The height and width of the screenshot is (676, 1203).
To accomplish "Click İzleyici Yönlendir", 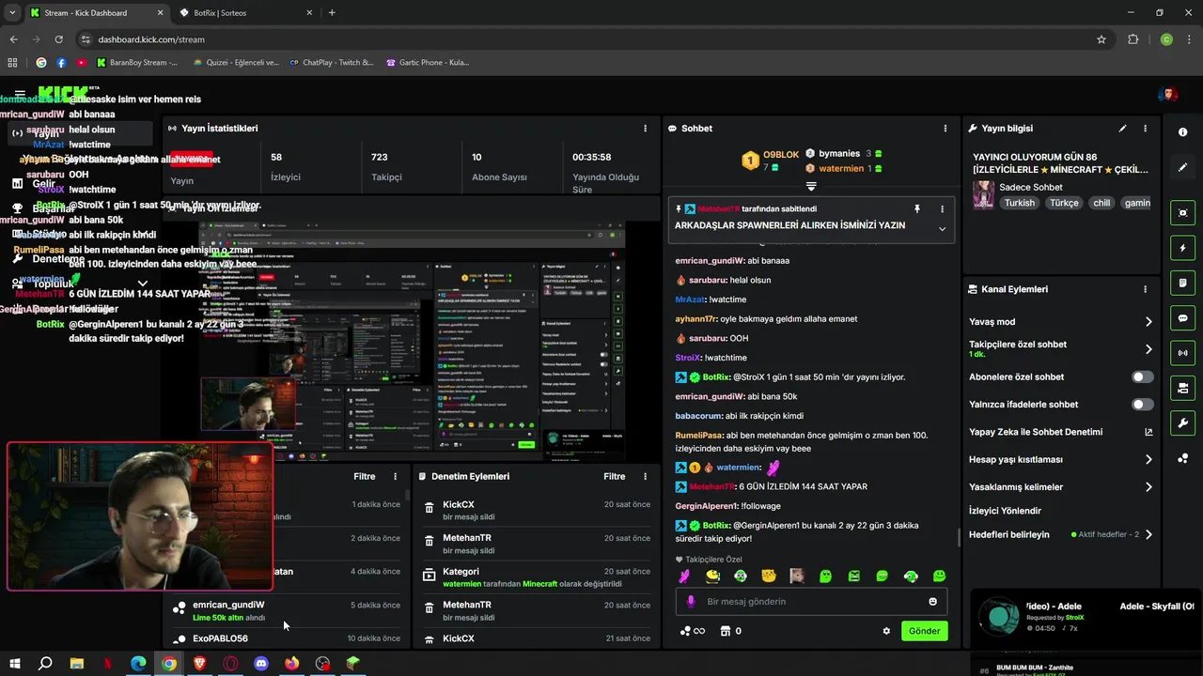I will click(1005, 512).
